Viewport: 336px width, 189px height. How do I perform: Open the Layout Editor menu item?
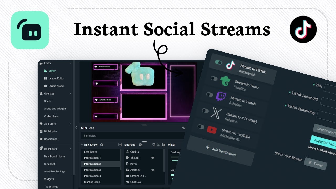coord(56,78)
